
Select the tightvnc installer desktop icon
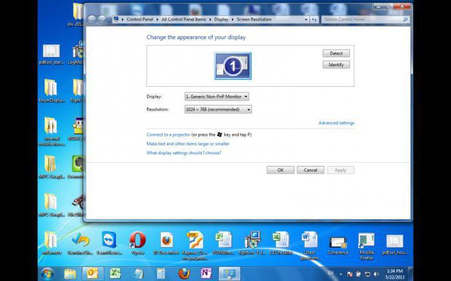coord(253,243)
